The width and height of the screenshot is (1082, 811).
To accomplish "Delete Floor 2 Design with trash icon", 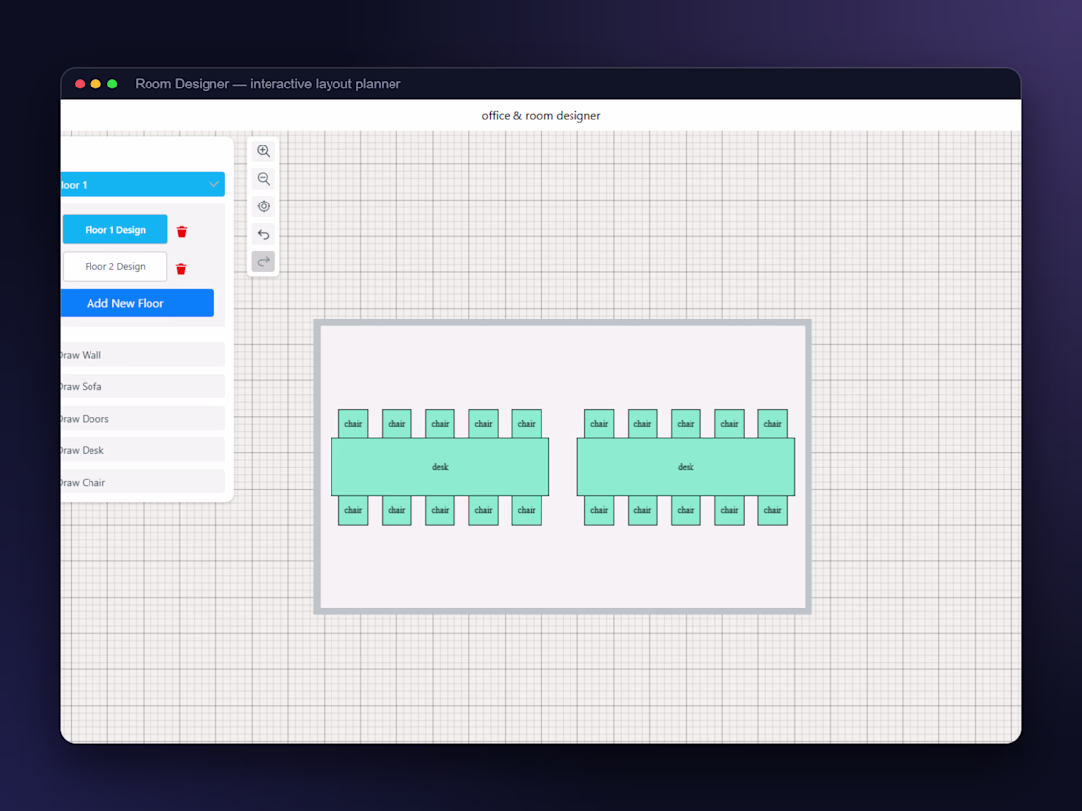I will 182,269.
